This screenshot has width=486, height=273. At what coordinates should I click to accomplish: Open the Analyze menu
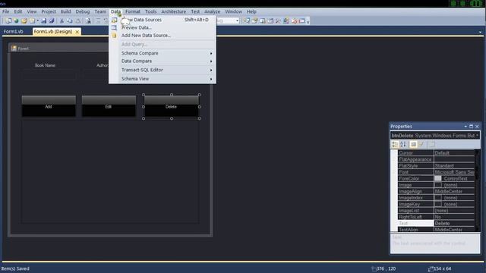pyautogui.click(x=212, y=11)
